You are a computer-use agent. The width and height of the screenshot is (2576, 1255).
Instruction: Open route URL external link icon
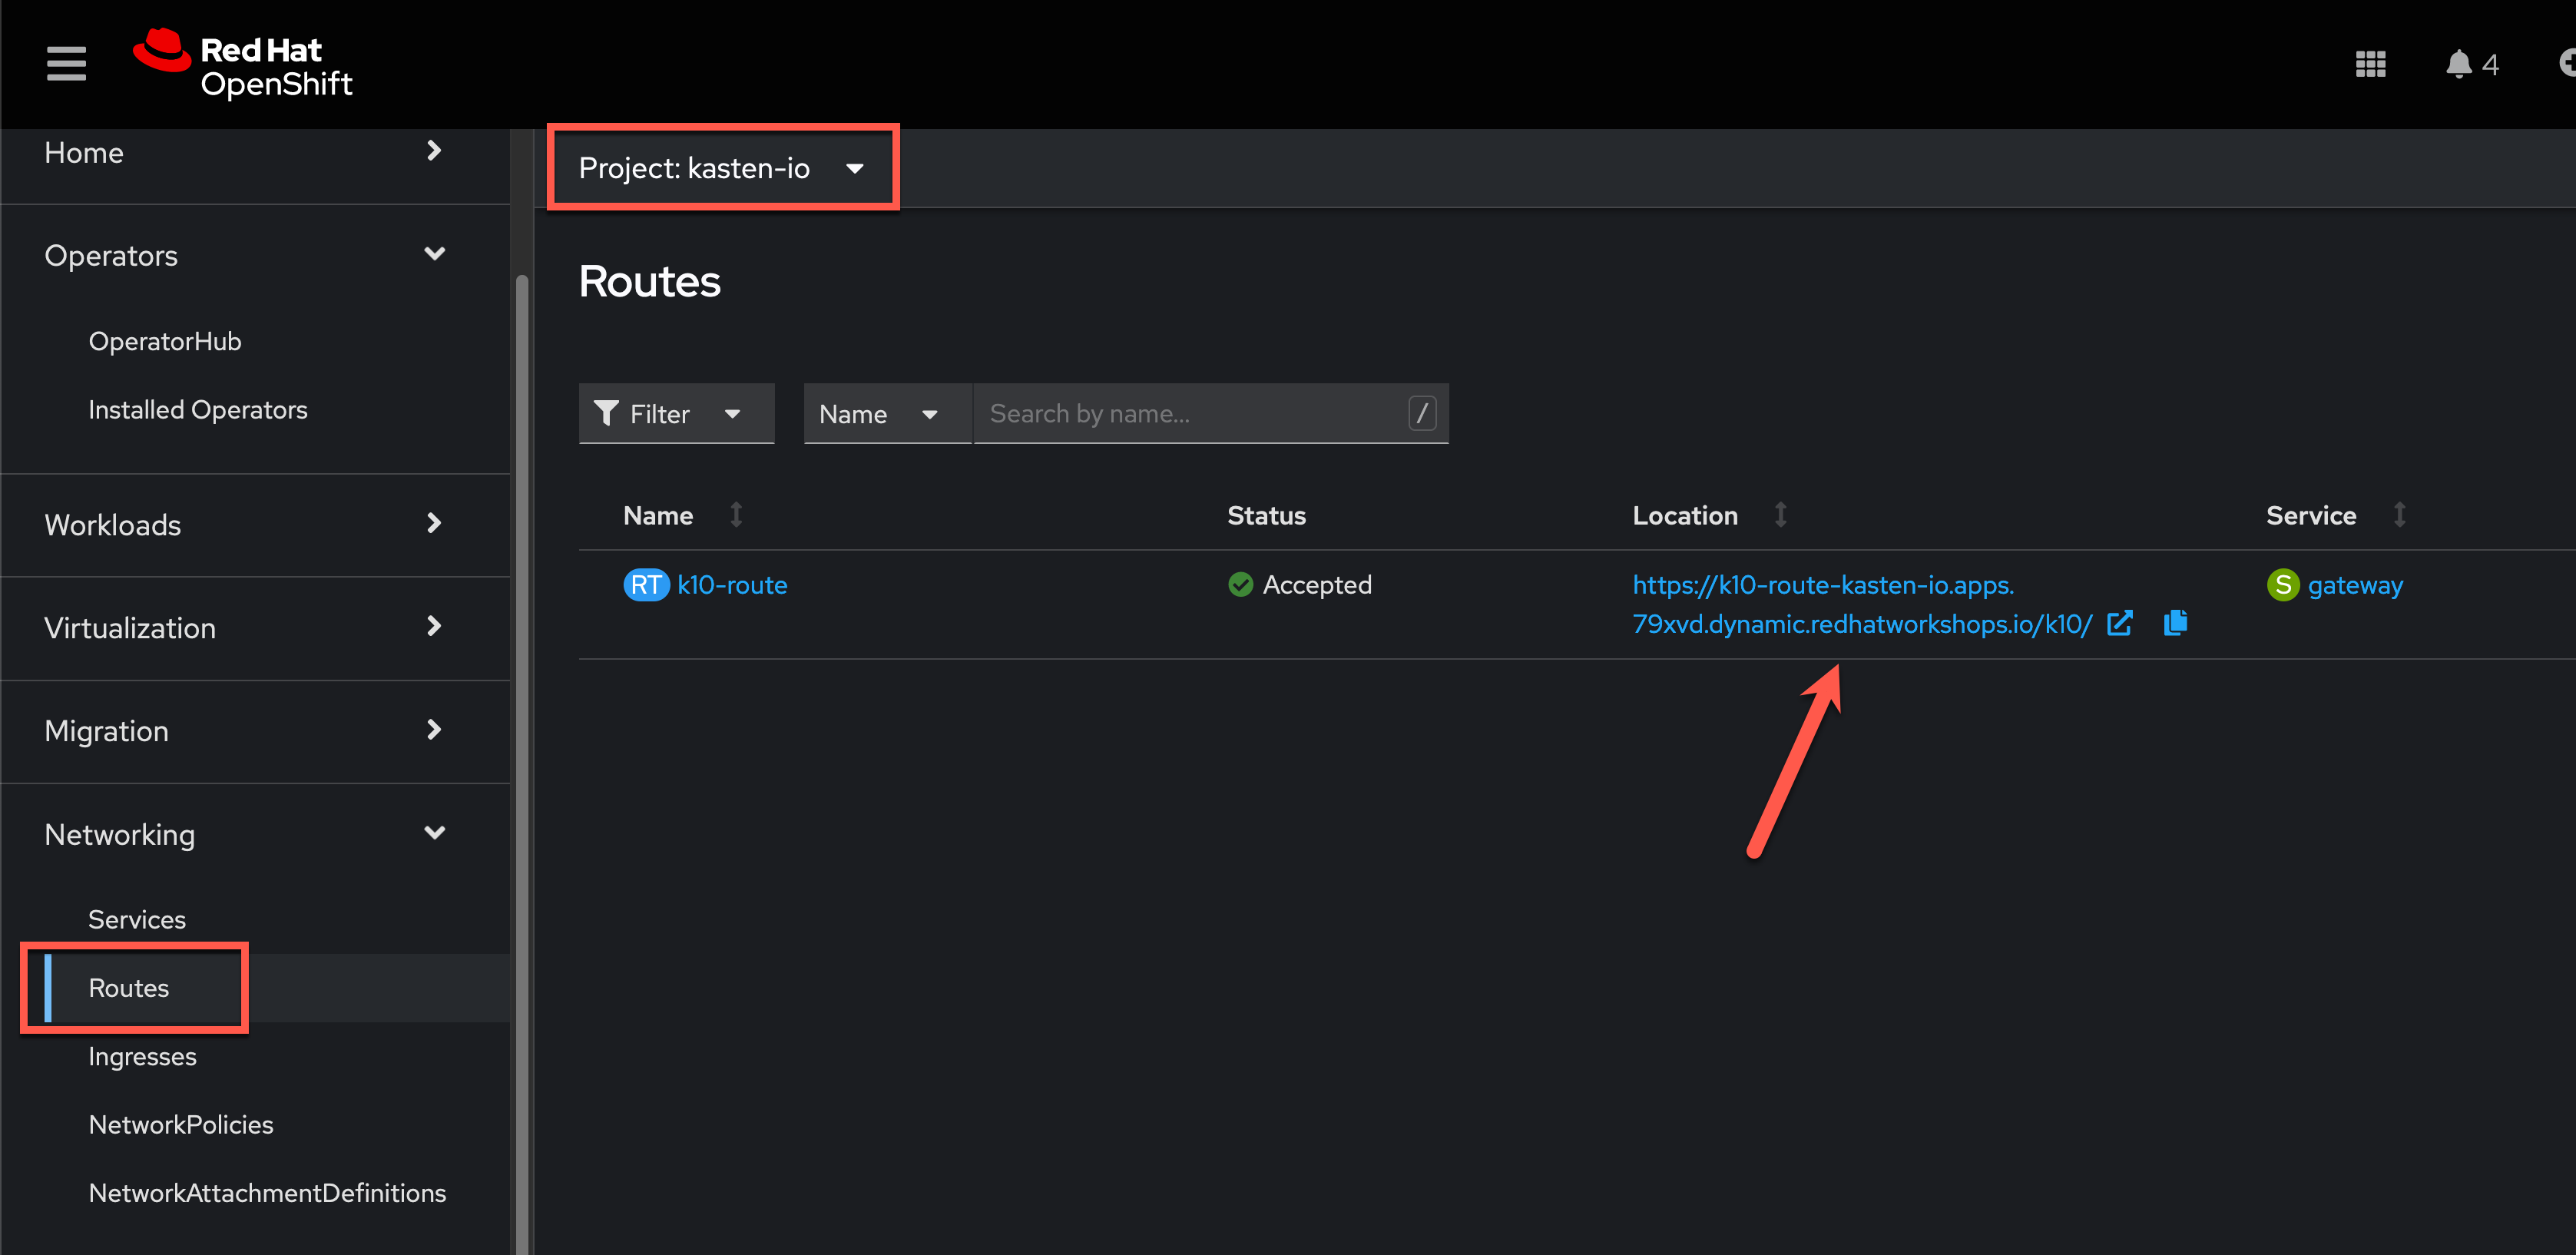click(x=2120, y=624)
